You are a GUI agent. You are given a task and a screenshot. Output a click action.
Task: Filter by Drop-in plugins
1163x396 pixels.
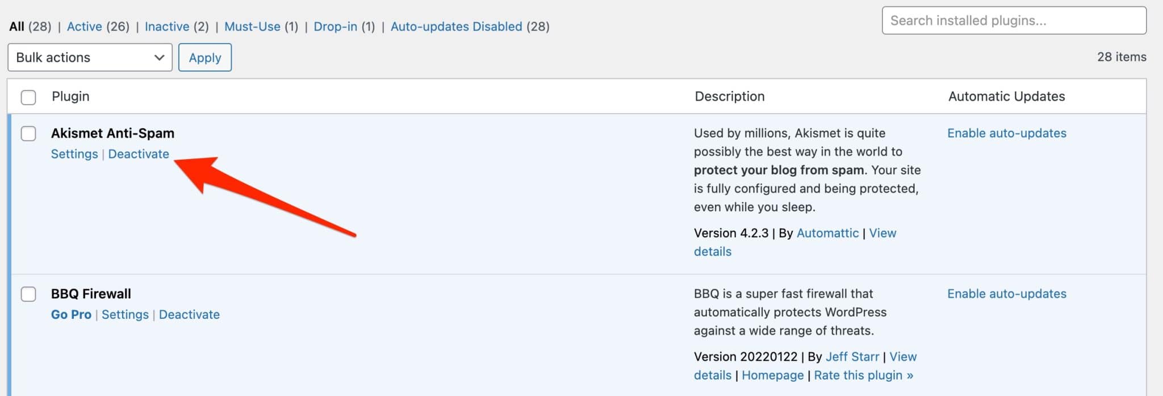tap(336, 26)
